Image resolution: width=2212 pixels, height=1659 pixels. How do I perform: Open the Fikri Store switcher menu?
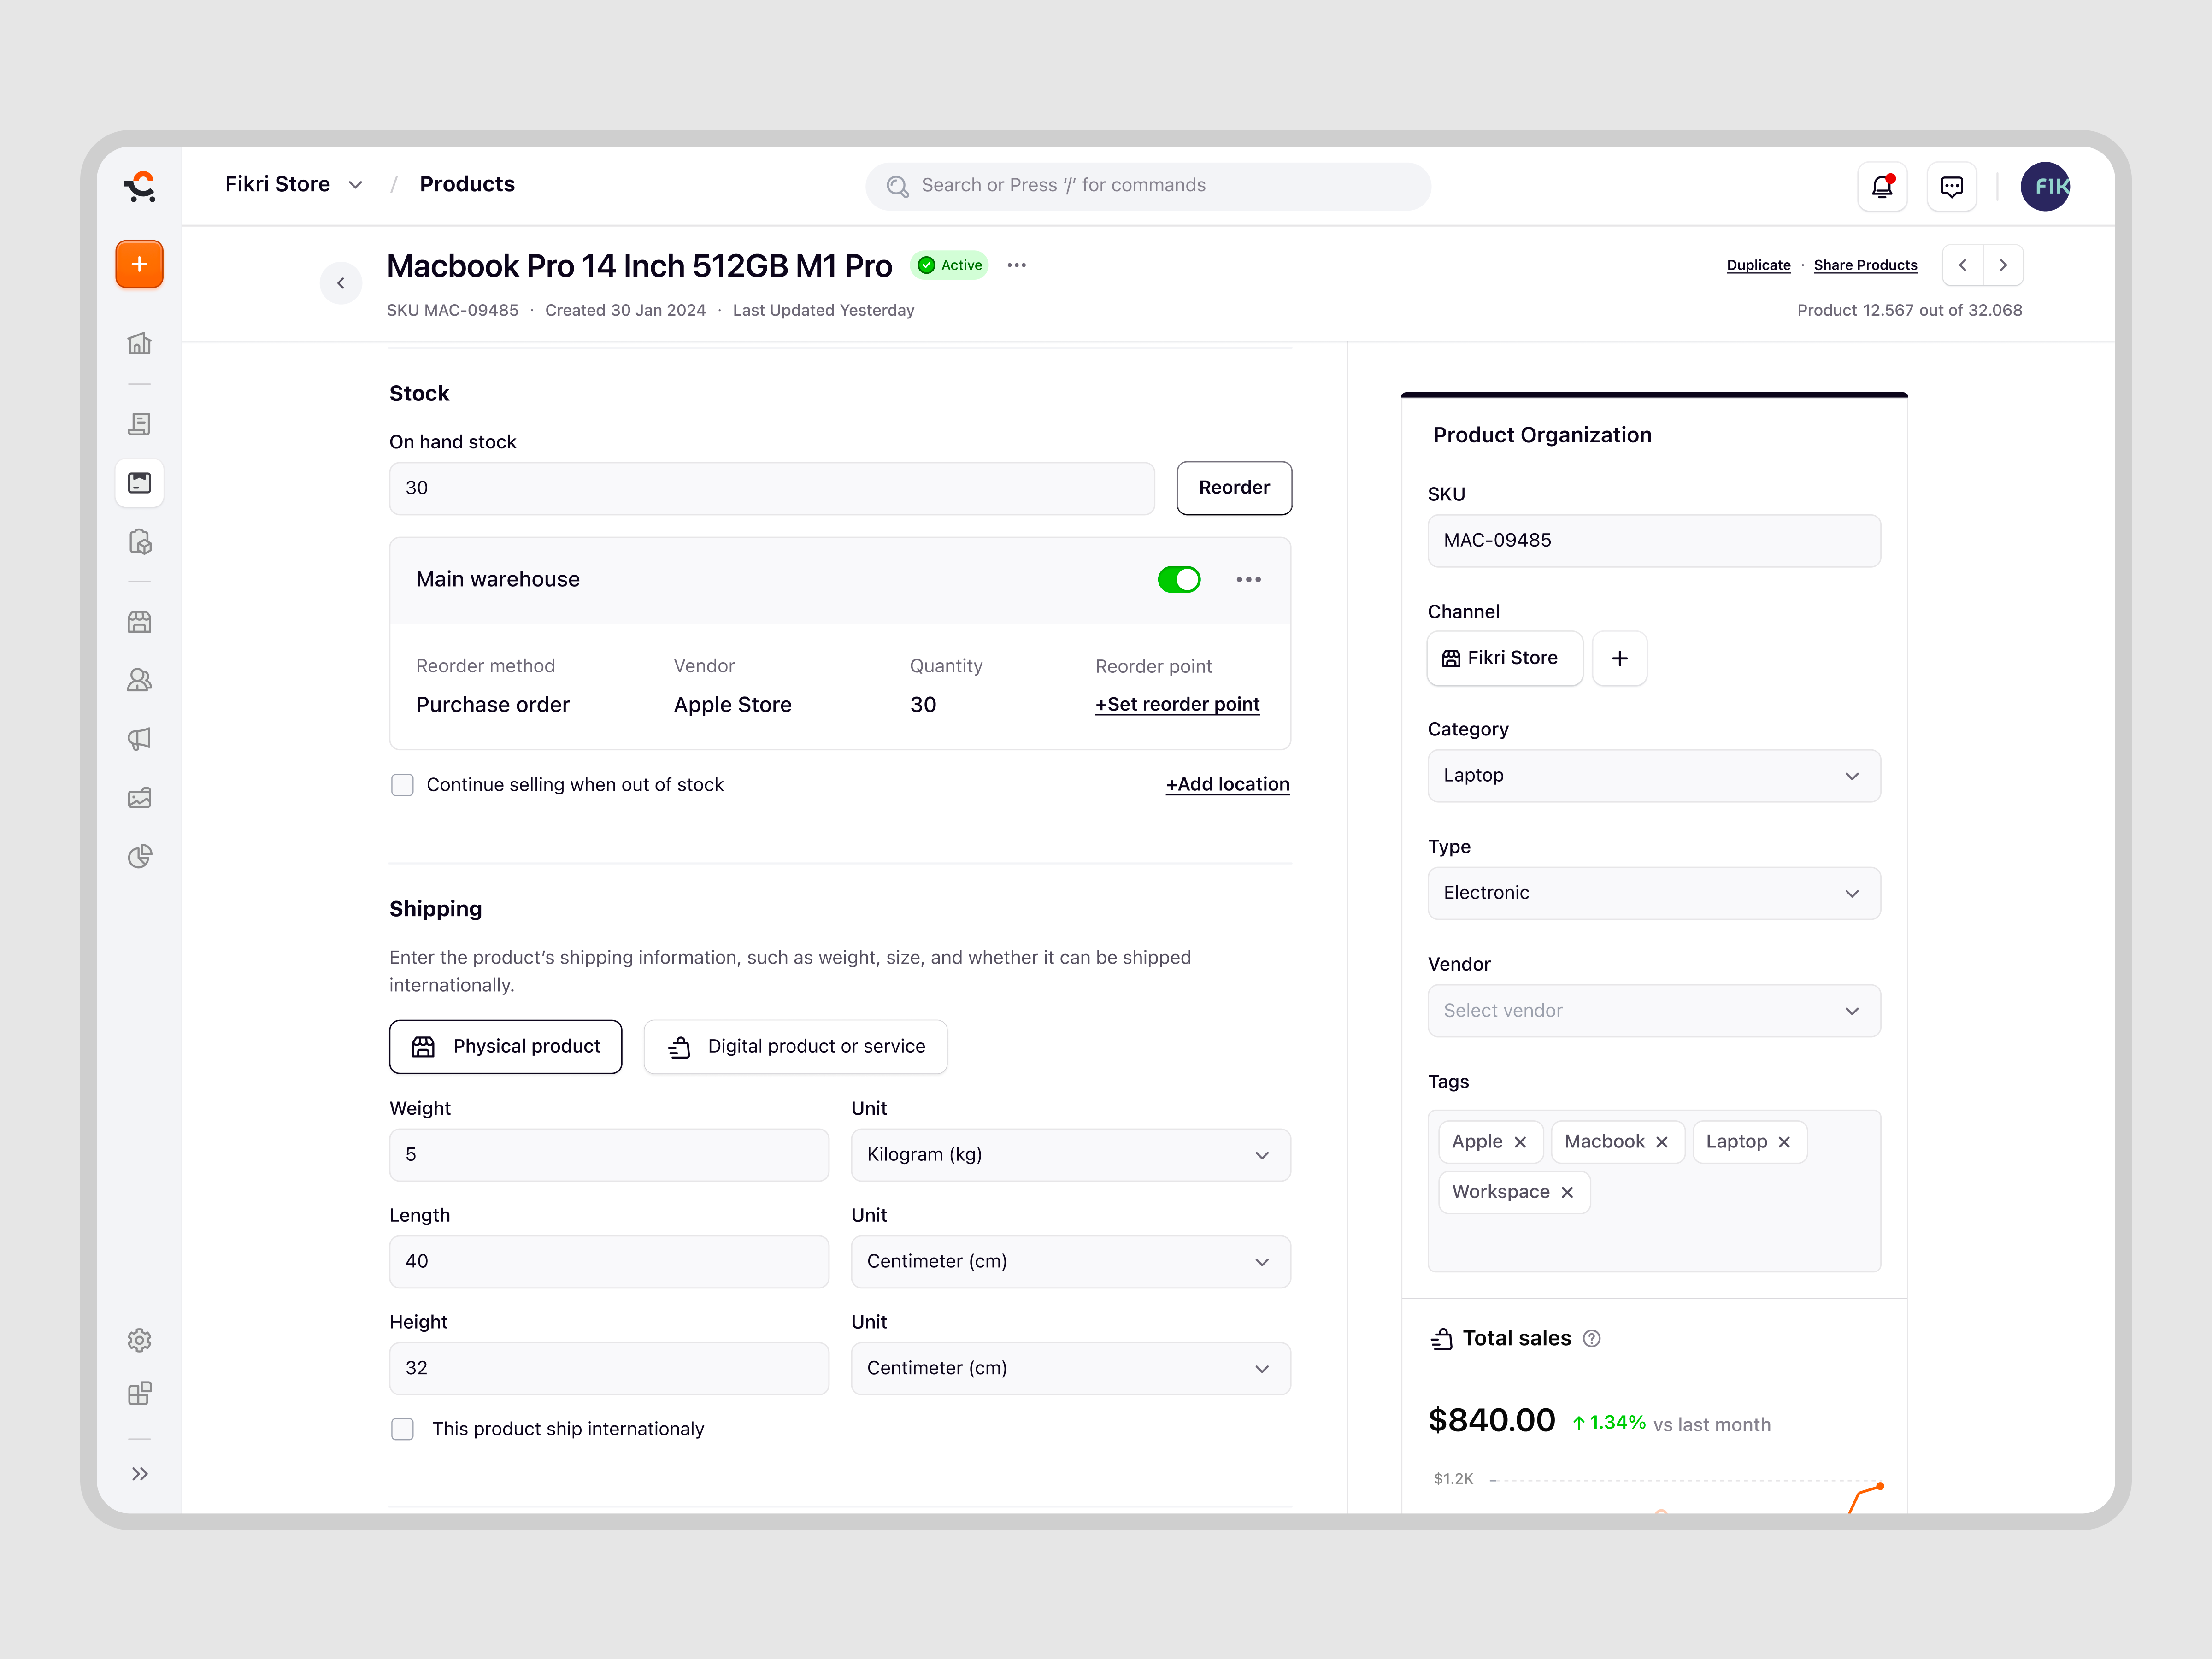[x=293, y=184]
